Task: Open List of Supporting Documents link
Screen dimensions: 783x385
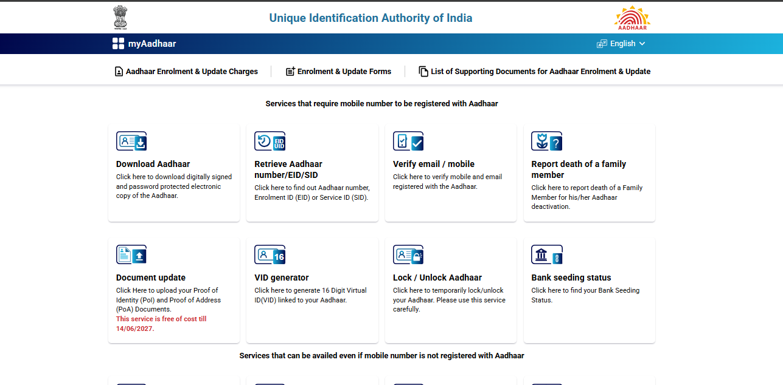Action: click(x=541, y=72)
